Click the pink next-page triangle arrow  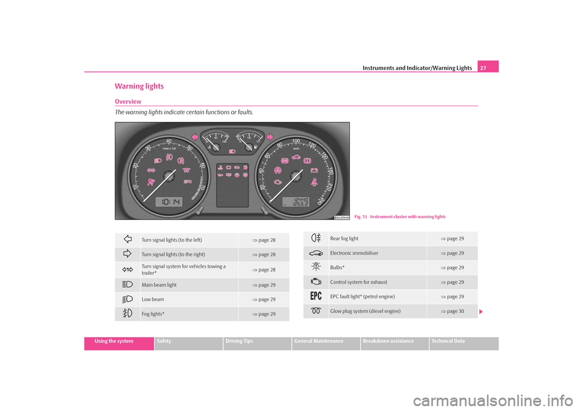pyautogui.click(x=481, y=312)
